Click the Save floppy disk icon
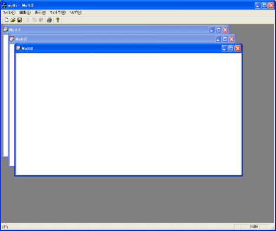Viewport: 276px width, 231px height. point(20,20)
